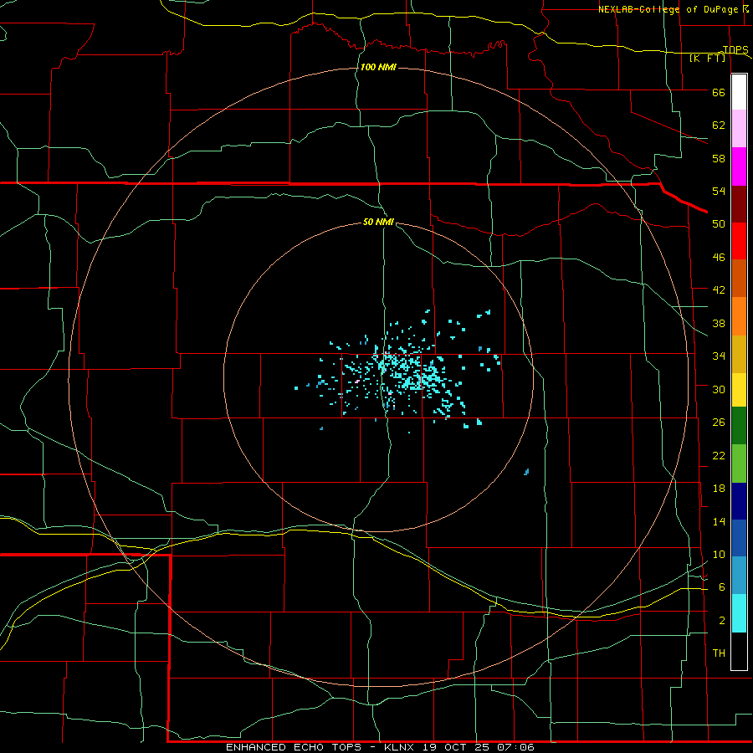
Task: Click the "42" legend value
Action: coord(719,290)
